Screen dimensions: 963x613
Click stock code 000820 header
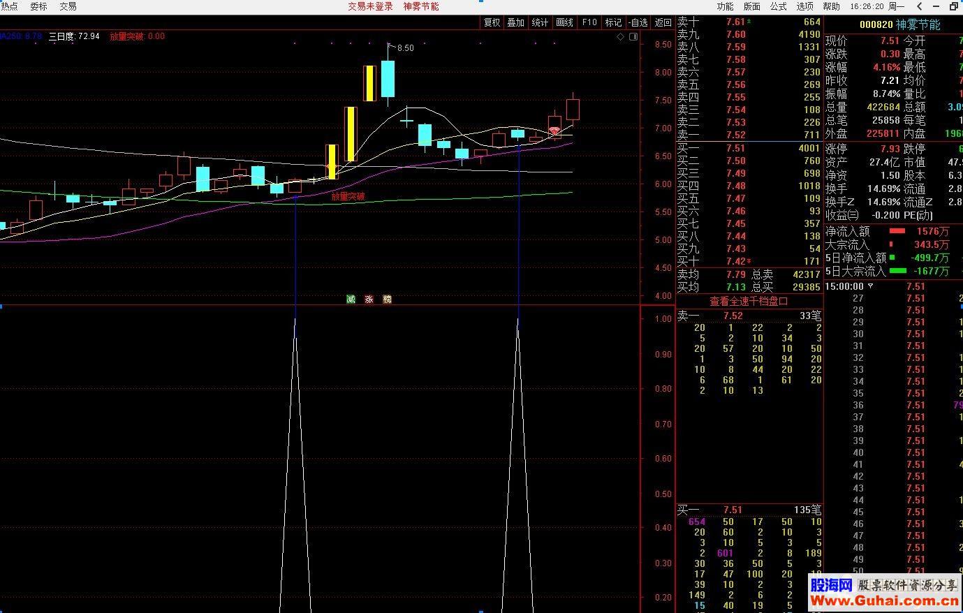click(876, 24)
